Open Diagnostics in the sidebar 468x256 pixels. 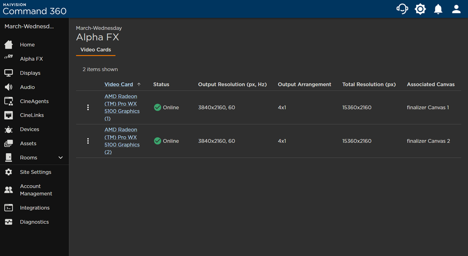[x=34, y=222]
